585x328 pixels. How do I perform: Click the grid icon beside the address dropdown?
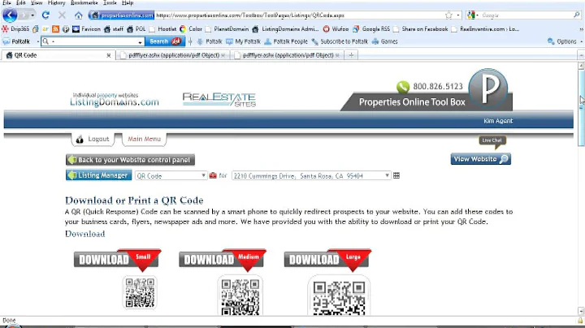click(396, 175)
